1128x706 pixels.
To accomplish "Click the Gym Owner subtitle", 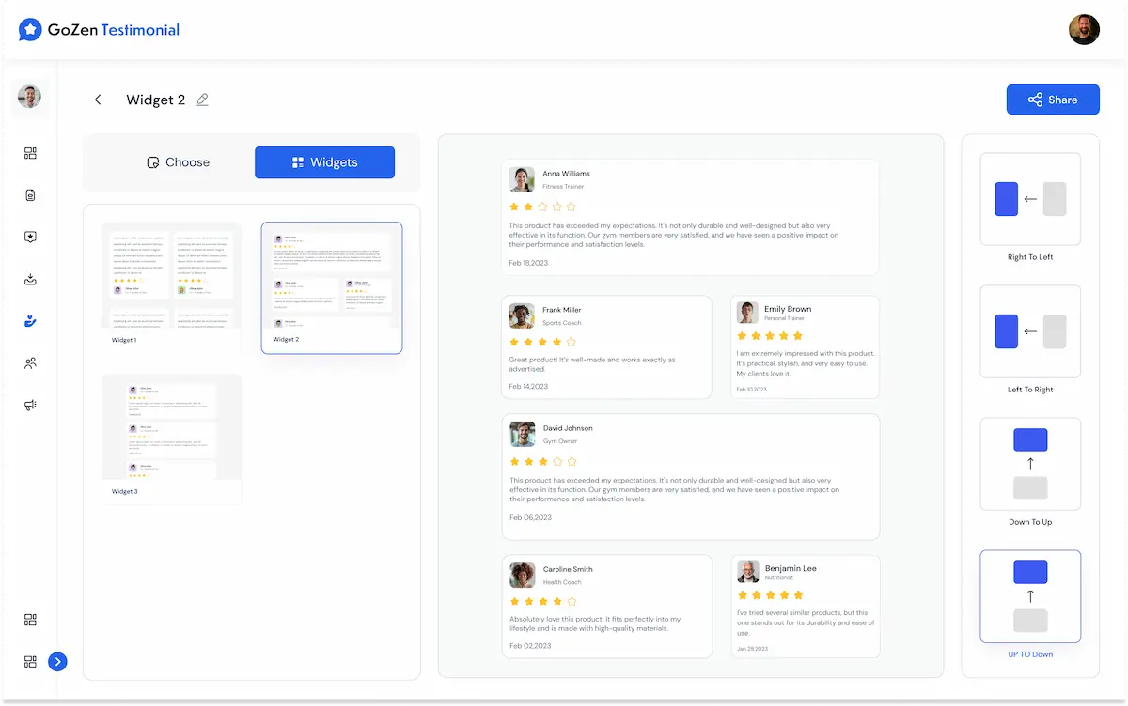I will (560, 441).
